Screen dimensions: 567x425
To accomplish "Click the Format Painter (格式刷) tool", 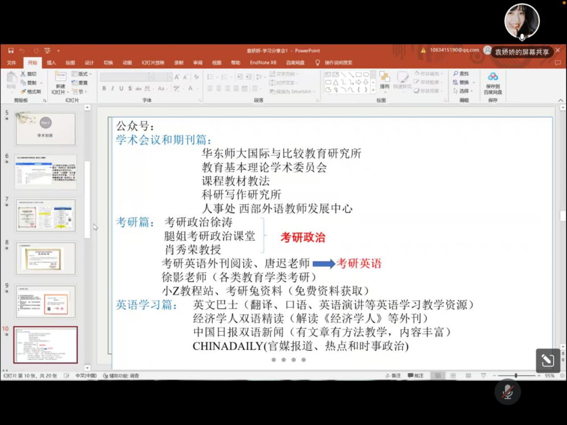I will (x=30, y=91).
